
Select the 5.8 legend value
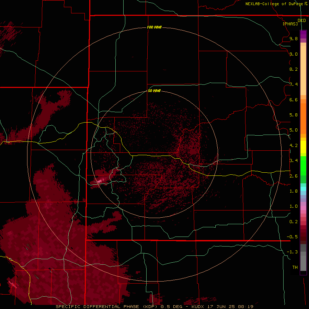coord(294,115)
